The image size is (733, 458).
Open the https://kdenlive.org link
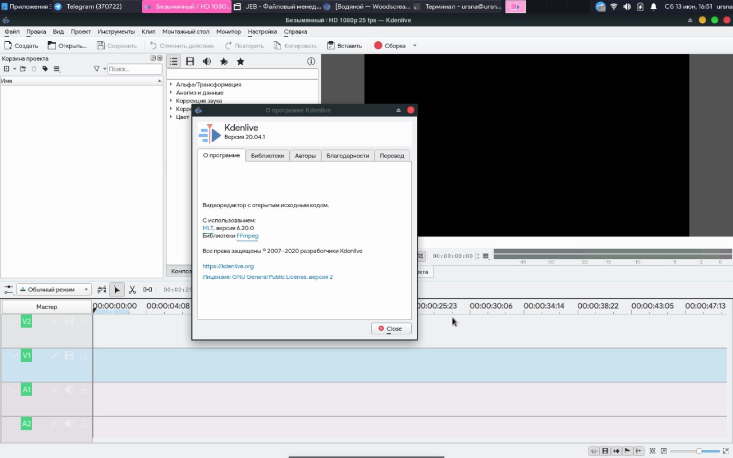[x=228, y=266]
